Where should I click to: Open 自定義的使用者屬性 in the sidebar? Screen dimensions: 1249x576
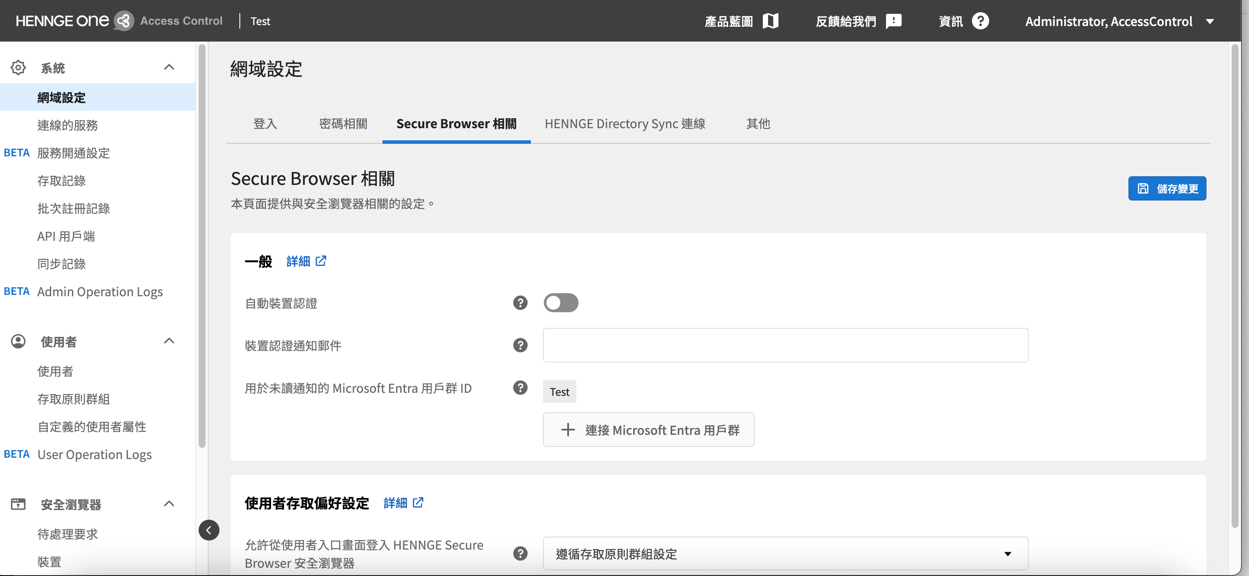92,427
